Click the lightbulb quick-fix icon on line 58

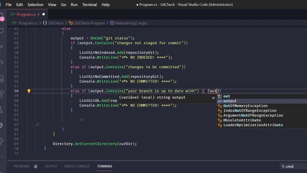point(29,91)
